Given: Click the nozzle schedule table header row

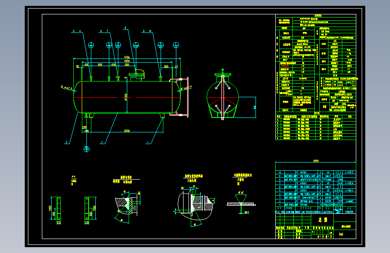Looking at the screenshot, I should point(316,116).
